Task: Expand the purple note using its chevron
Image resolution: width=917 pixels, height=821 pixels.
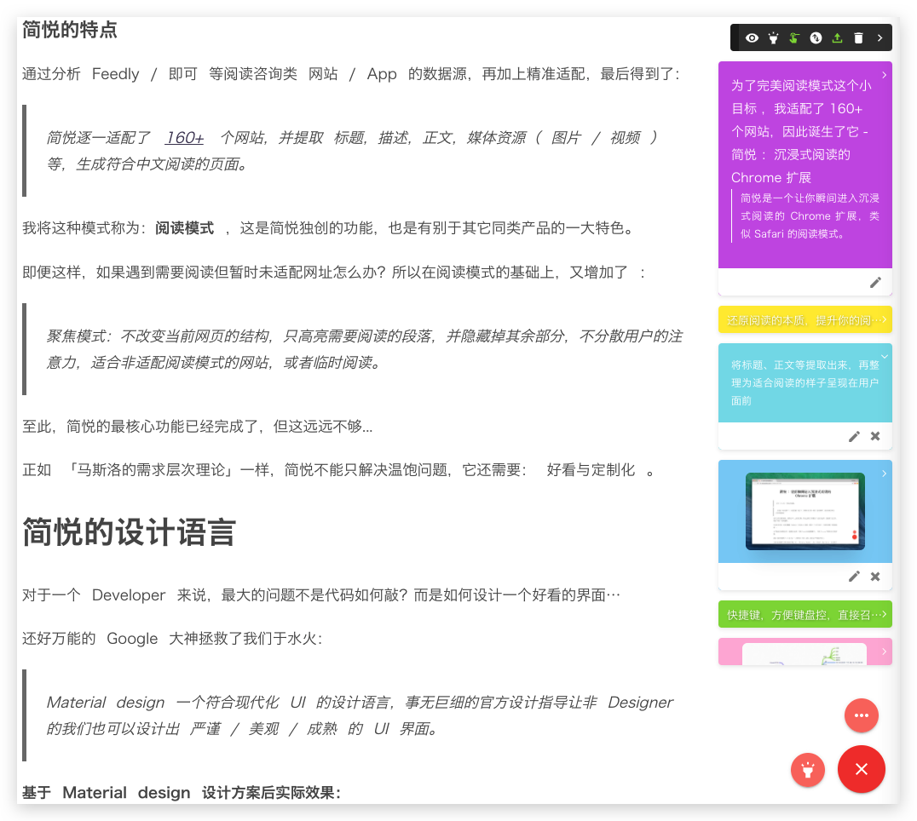Action: point(884,74)
